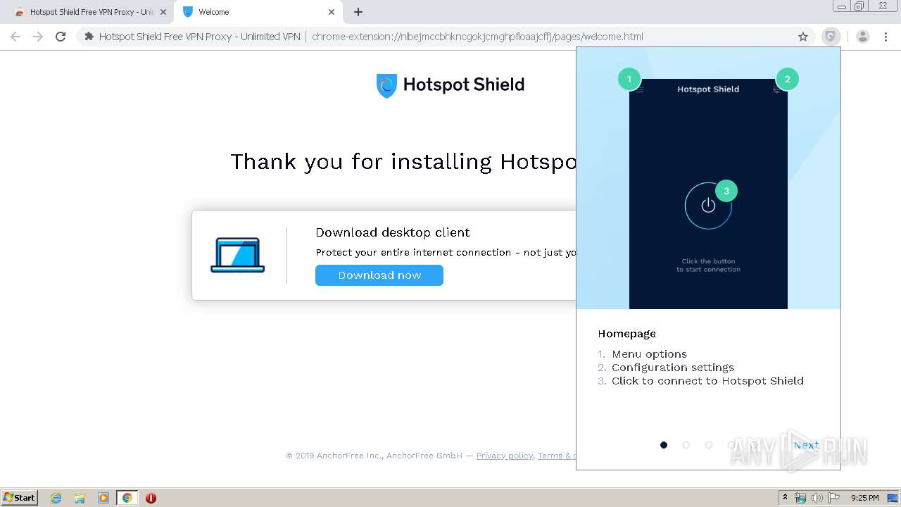The image size is (901, 507).
Task: Go to the first tutorial page dot
Action: 664,445
